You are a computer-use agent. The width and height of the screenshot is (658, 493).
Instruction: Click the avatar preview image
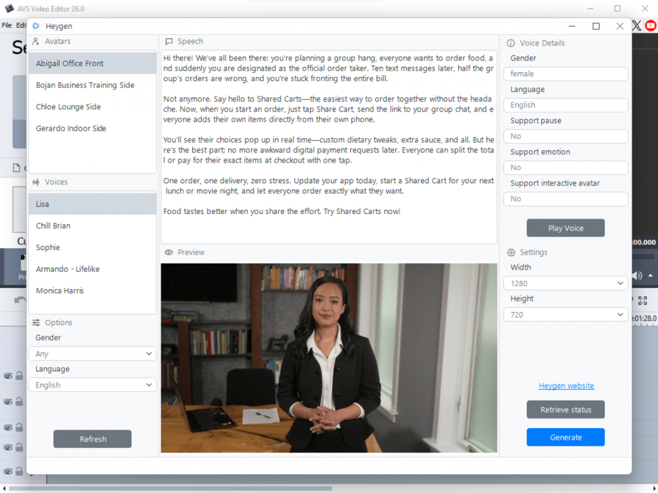(x=329, y=358)
